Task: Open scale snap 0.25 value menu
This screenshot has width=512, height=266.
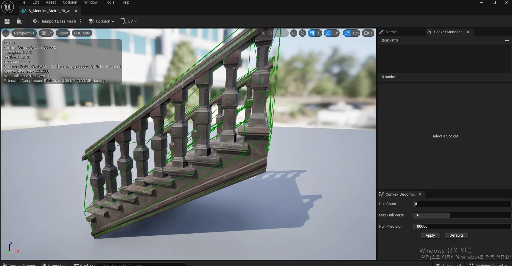Action: pyautogui.click(x=355, y=33)
